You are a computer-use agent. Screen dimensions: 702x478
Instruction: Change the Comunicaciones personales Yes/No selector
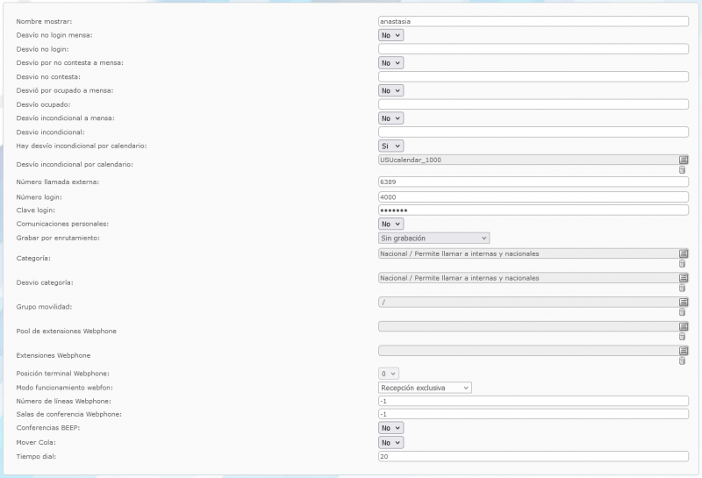(x=390, y=224)
